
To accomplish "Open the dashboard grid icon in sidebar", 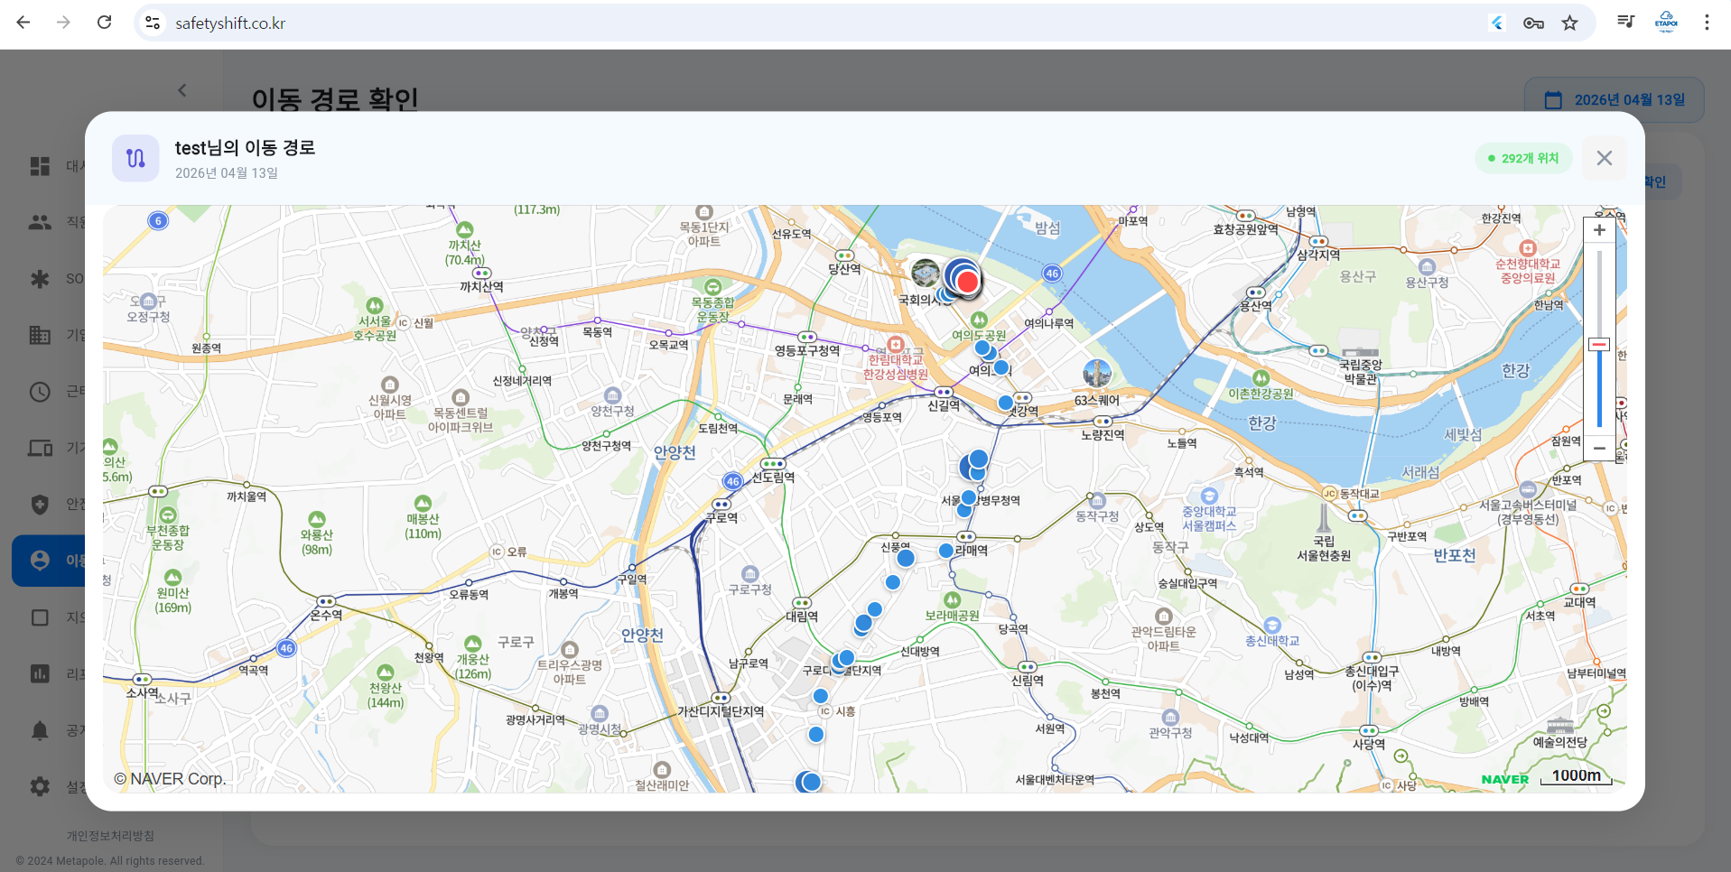I will tap(40, 166).
